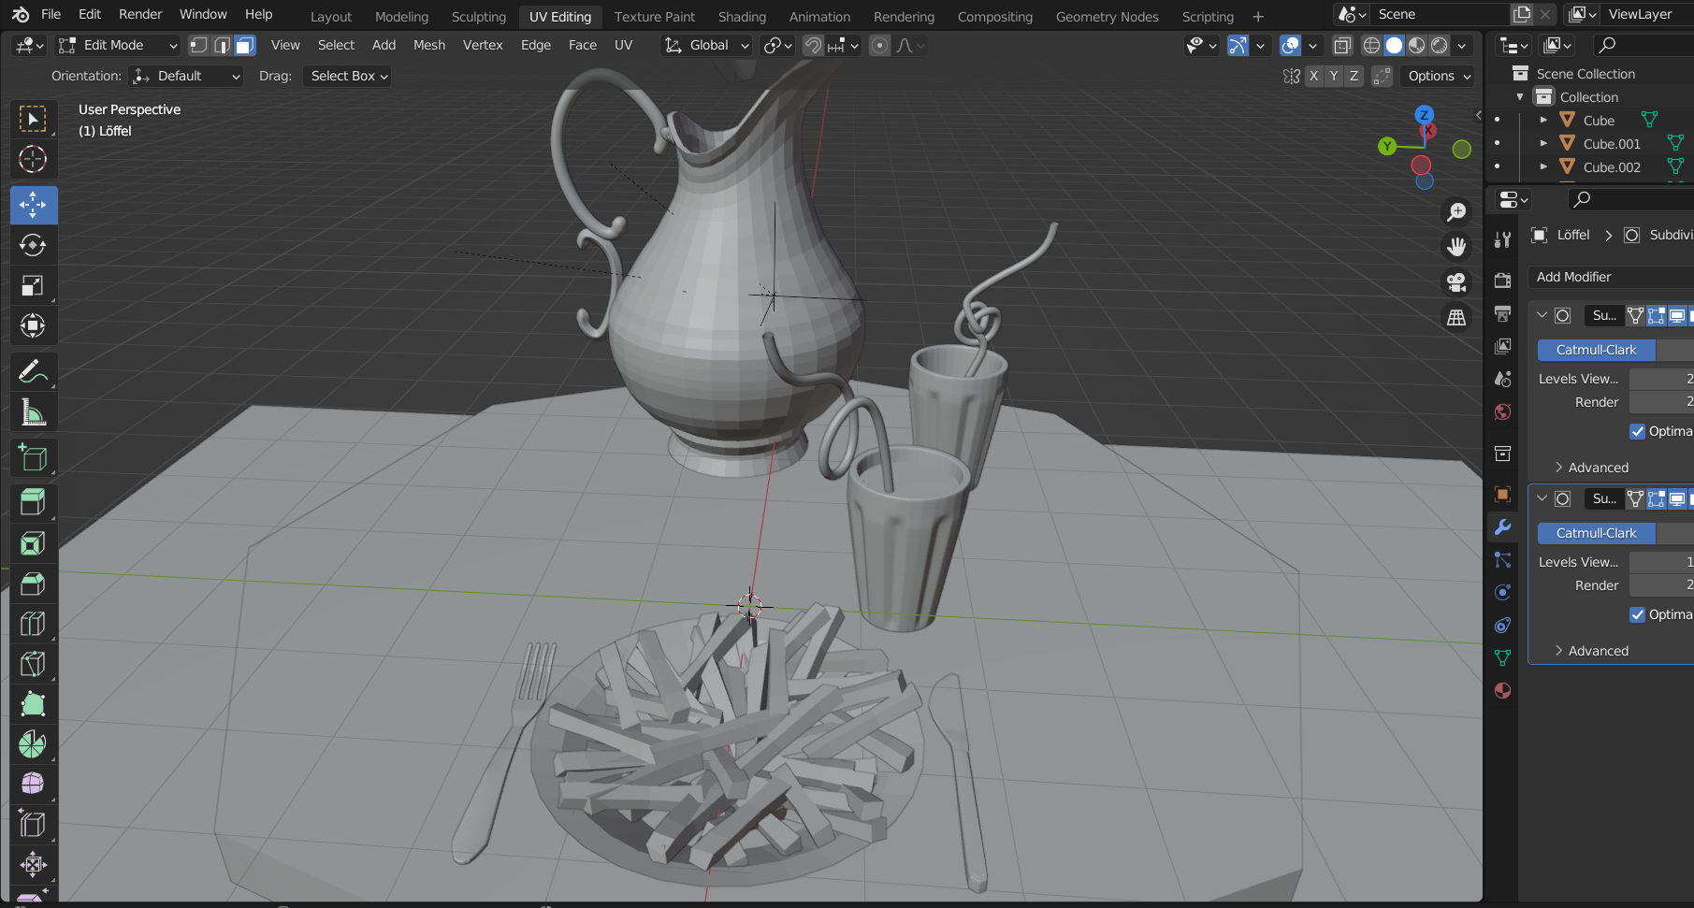Viewport: 1694px width, 908px height.
Task: Select the Annotate pencil tool
Action: [x=33, y=371]
